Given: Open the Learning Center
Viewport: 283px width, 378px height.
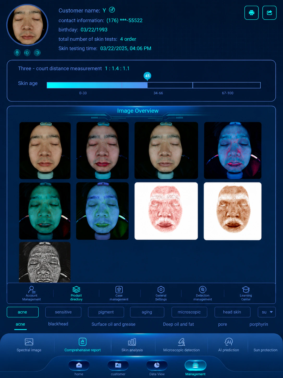Looking at the screenshot, I should [x=246, y=293].
